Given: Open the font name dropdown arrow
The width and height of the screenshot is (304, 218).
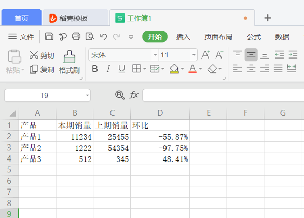Looking at the screenshot, I should tap(155, 55).
